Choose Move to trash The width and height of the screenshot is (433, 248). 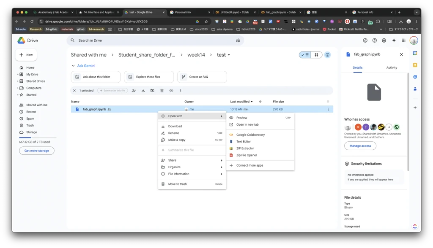click(192, 184)
